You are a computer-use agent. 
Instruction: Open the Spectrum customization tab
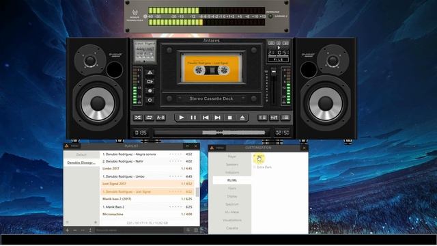point(232,204)
